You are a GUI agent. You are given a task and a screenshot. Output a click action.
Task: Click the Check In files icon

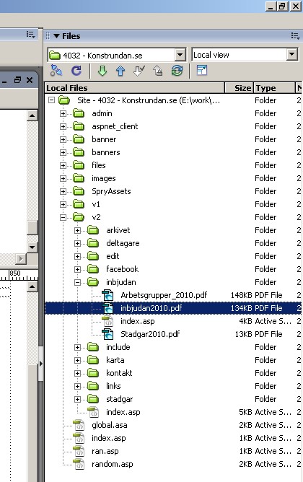point(158,71)
